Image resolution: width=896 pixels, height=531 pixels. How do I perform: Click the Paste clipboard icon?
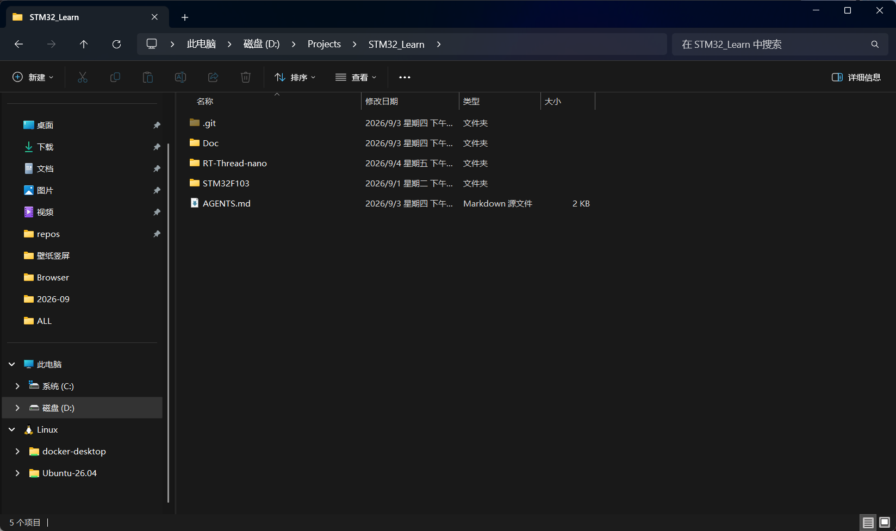point(148,77)
